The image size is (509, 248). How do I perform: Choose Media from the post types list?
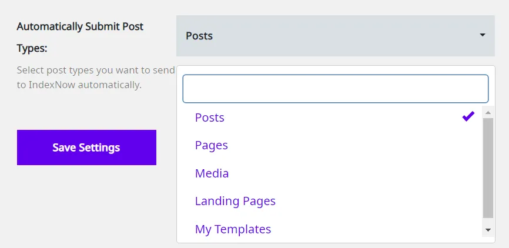(x=330, y=173)
